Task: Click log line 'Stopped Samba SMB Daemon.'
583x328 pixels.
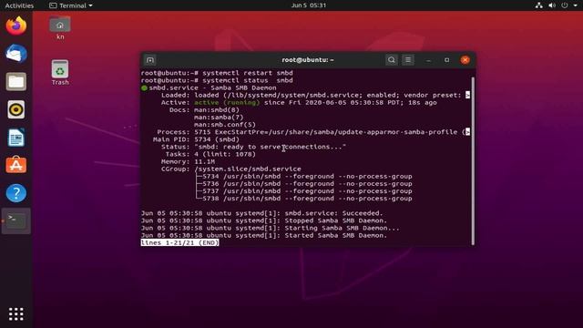Action: pyautogui.click(x=264, y=220)
